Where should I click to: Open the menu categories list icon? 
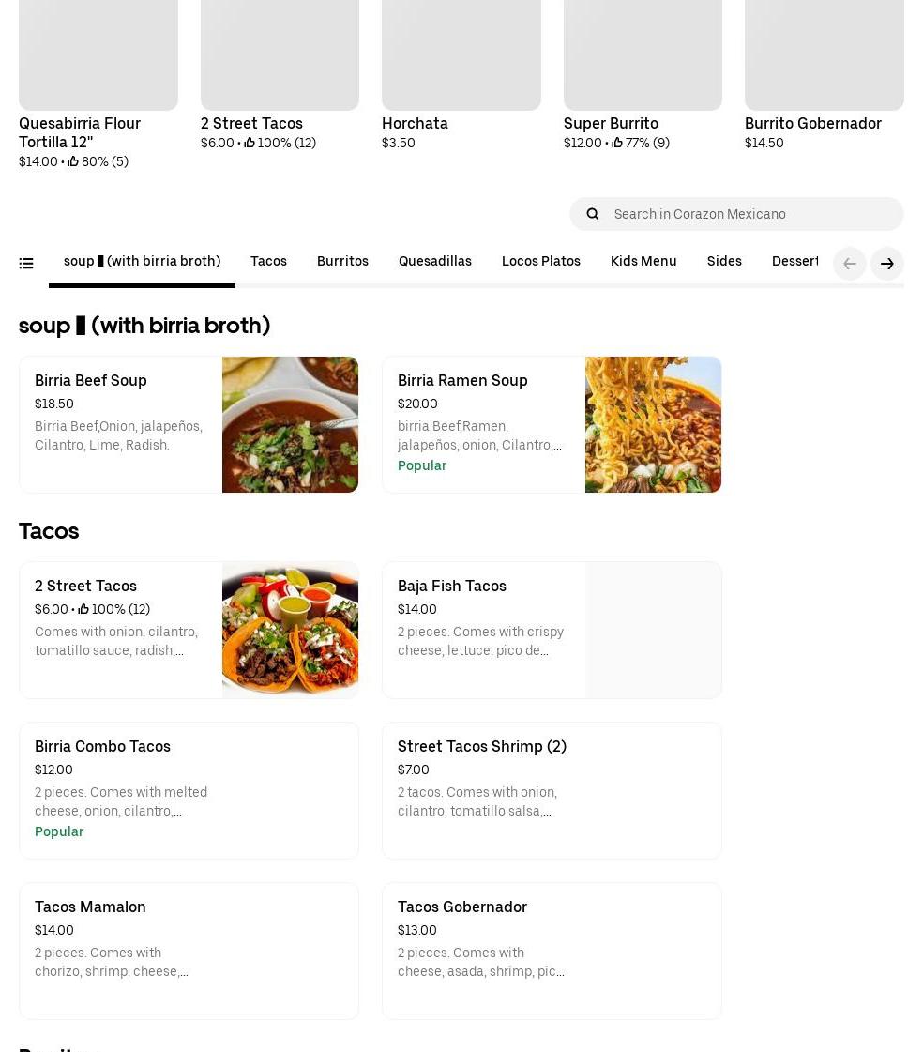pos(26,263)
